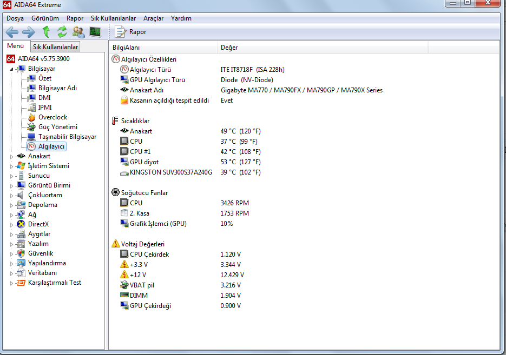Viewport: 506px width, 355px height.
Task: Click the DIMM memory module icon
Action: coord(124,295)
